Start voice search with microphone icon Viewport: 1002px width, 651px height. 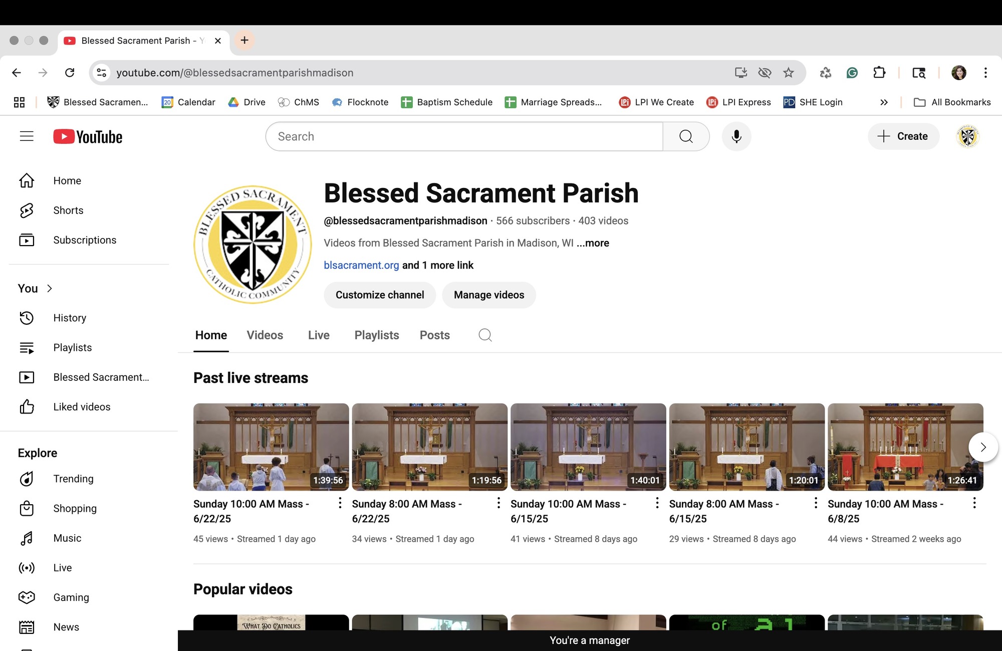tap(736, 136)
